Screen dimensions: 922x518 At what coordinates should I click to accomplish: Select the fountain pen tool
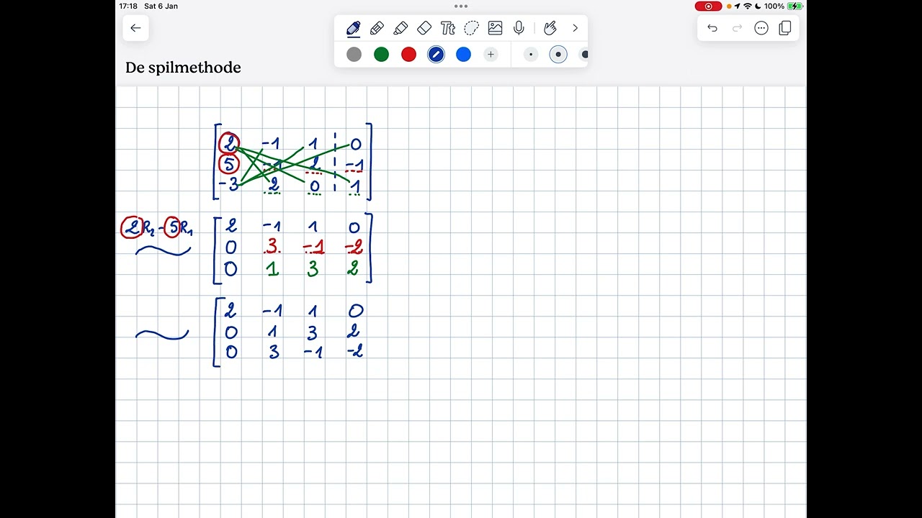353,28
